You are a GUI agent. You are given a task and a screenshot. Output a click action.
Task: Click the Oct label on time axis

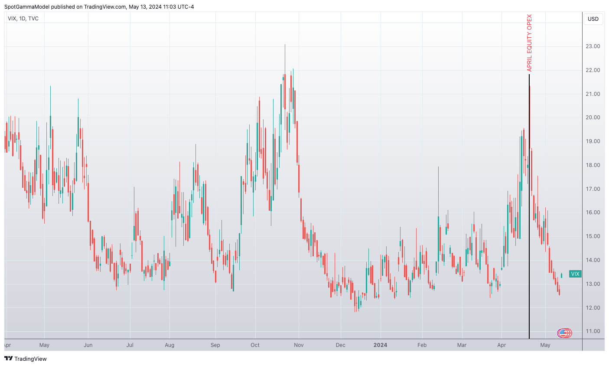[x=255, y=345]
